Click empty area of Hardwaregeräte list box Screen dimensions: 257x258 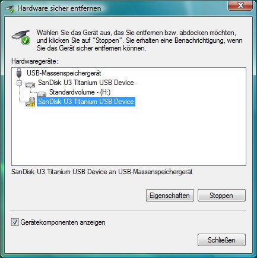129,137
